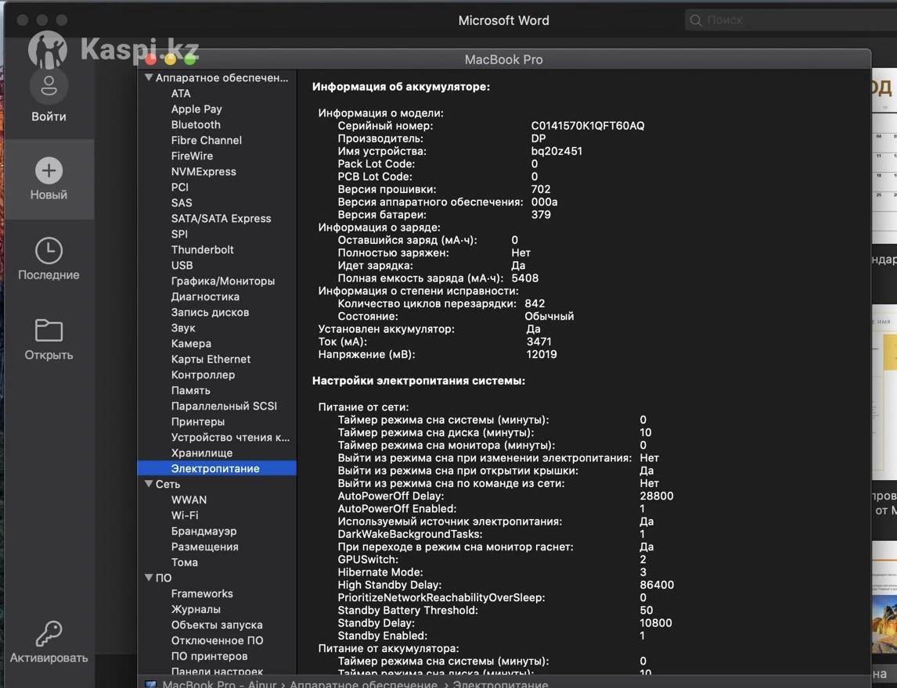
Task: Open Recent (Последние) clock icon
Action: pos(49,251)
